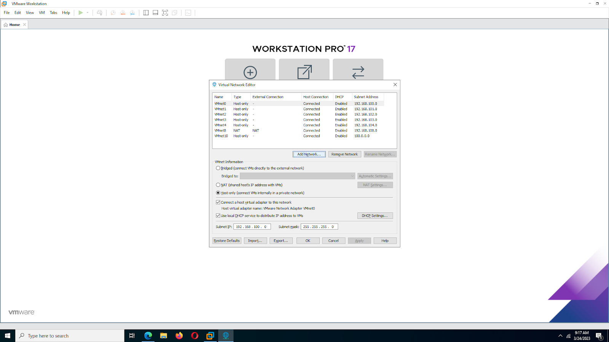Image resolution: width=609 pixels, height=342 pixels.
Task: Select the VMnet3 network row
Action: coord(298,120)
